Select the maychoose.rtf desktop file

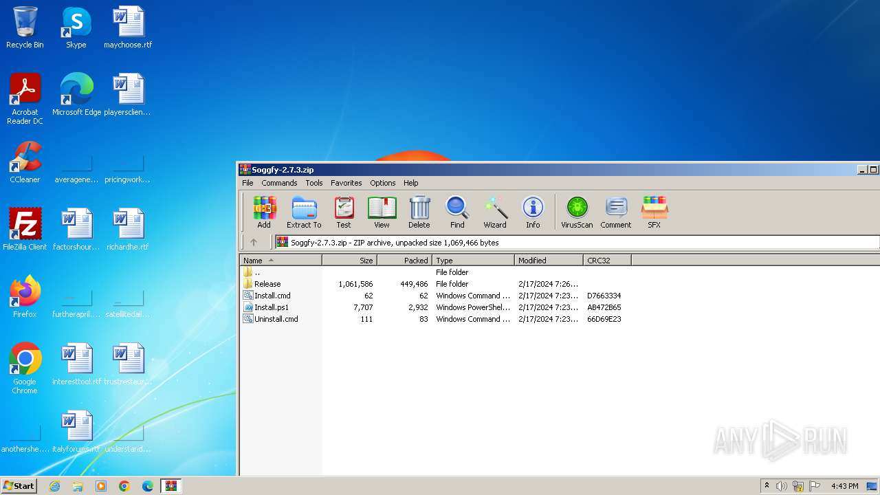tap(128, 27)
